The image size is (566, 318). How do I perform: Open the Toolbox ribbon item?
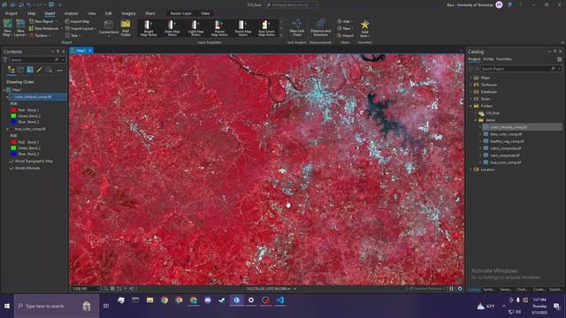click(x=40, y=35)
